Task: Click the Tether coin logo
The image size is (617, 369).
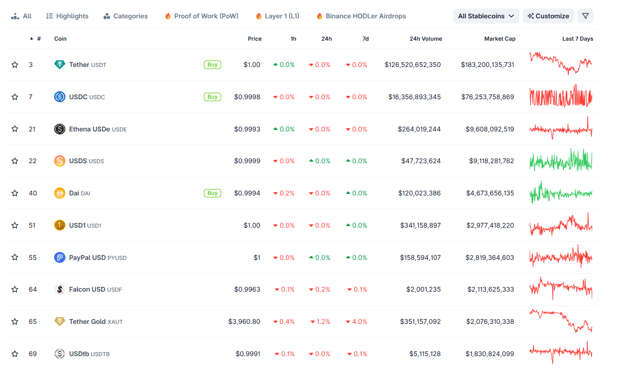Action: [x=60, y=64]
